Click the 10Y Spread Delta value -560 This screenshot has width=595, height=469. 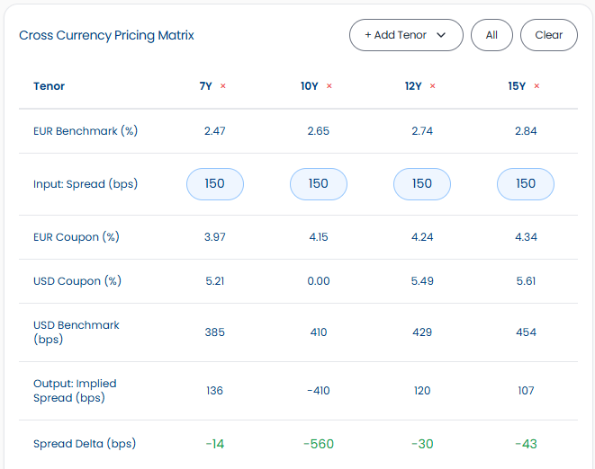319,444
